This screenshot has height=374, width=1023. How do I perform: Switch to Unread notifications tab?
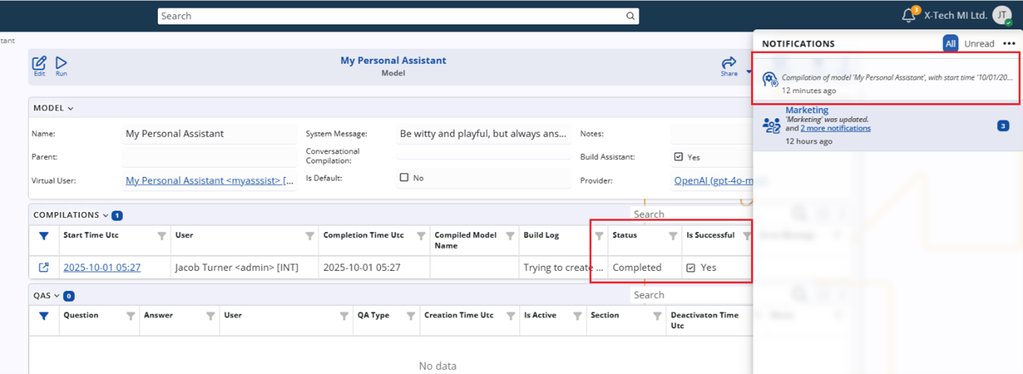click(x=979, y=44)
